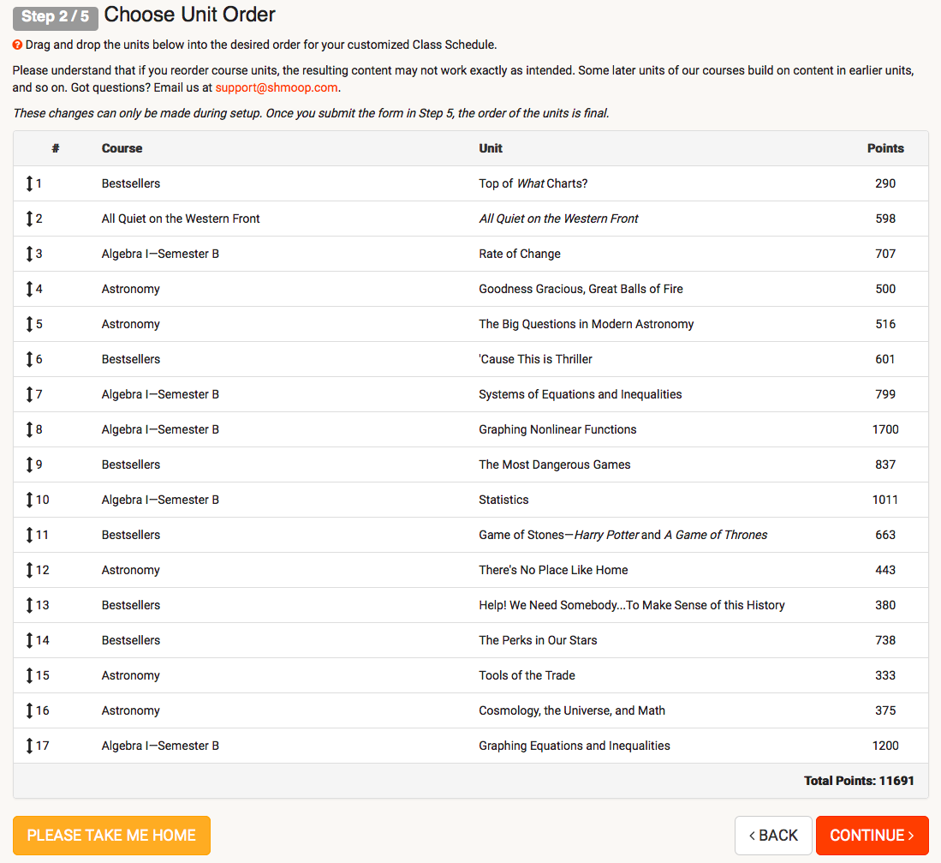Click the drag handle arrow for row 4
Screen dimensions: 941x863
(x=29, y=289)
